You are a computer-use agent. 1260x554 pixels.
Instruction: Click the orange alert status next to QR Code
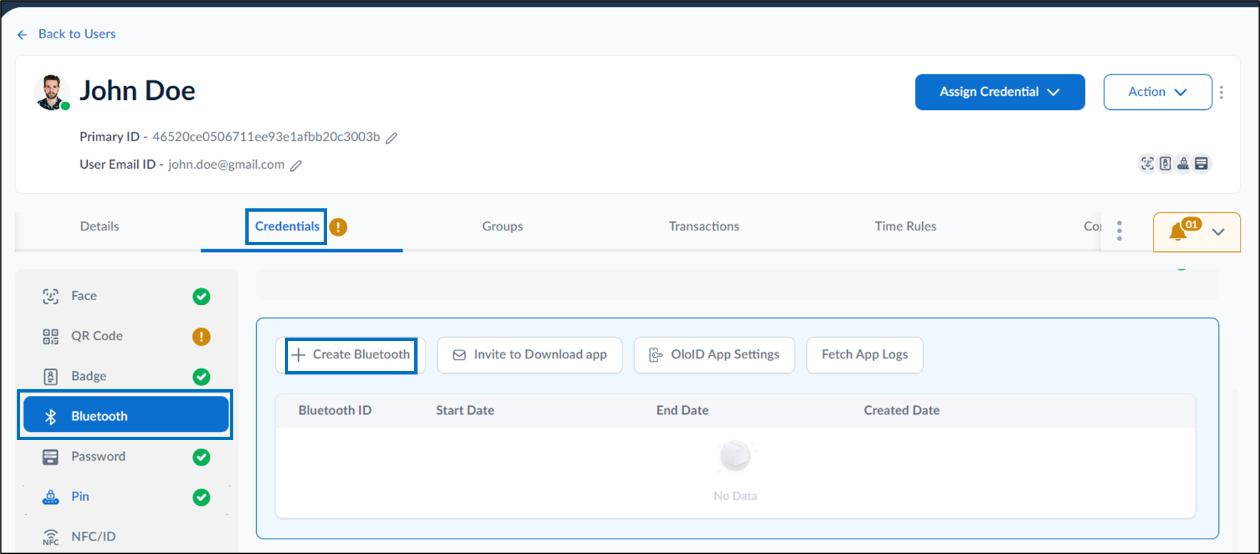tap(201, 336)
